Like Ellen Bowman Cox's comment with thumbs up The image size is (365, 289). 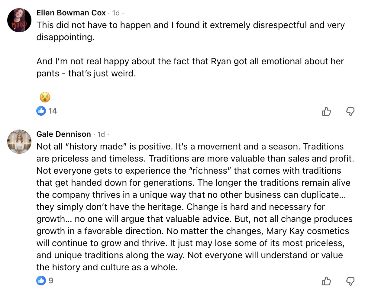coord(326,112)
